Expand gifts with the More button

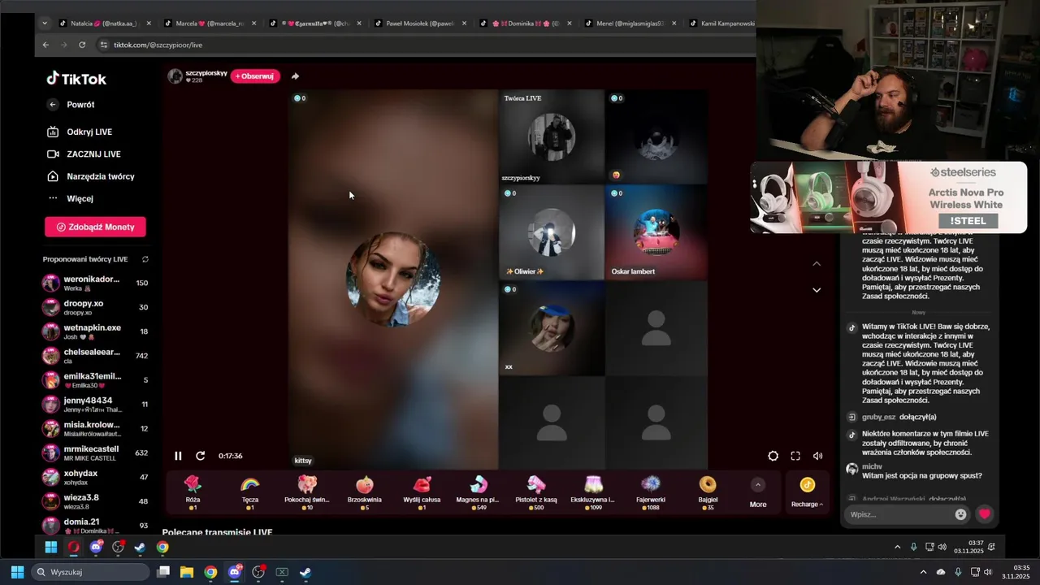point(758,493)
